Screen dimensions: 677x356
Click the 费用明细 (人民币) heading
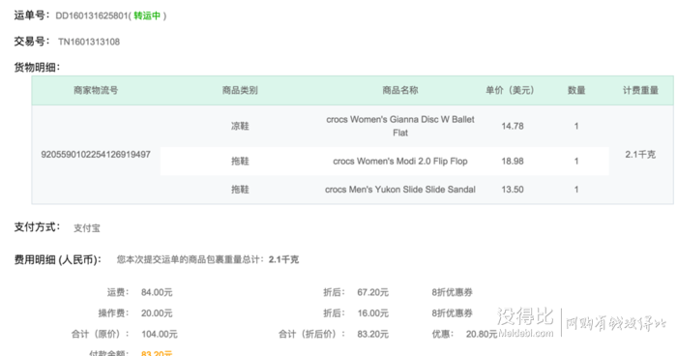point(58,259)
